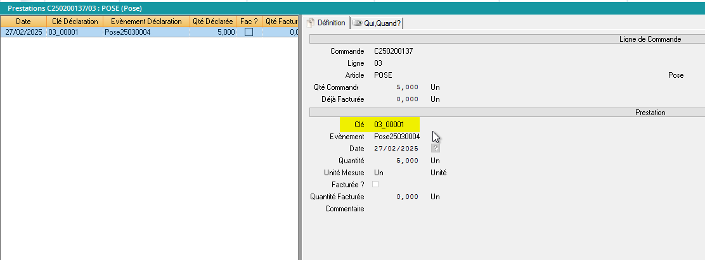This screenshot has height=260, width=705.
Task: Open the Définition tab
Action: [327, 23]
